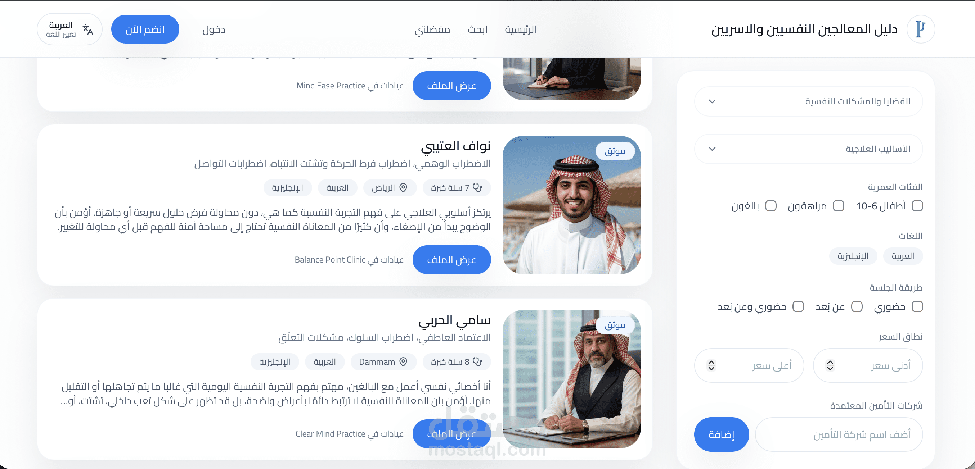The height and width of the screenshot is (469, 975).
Task: Click the موثق badge on سامي الحربي photo
Action: click(615, 325)
